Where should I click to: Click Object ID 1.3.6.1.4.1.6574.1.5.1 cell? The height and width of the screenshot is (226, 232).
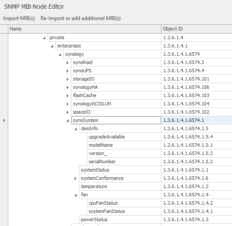coord(197,145)
